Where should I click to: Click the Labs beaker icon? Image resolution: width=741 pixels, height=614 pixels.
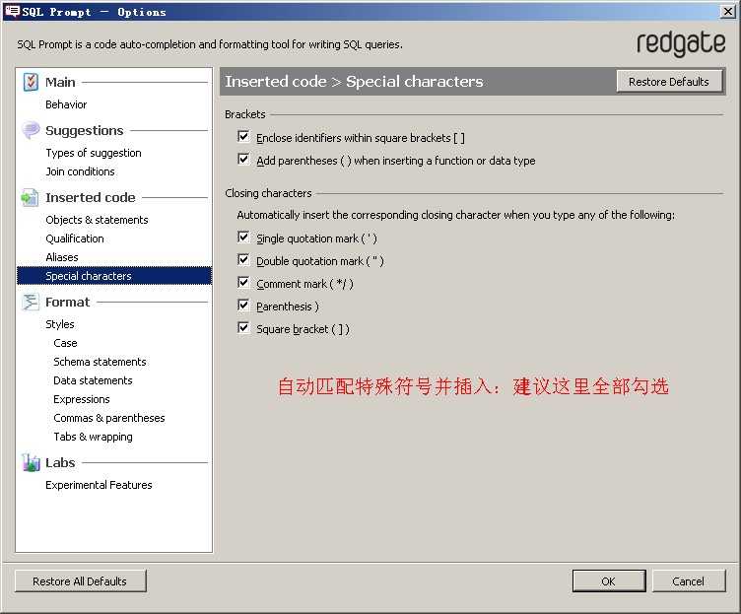click(31, 462)
